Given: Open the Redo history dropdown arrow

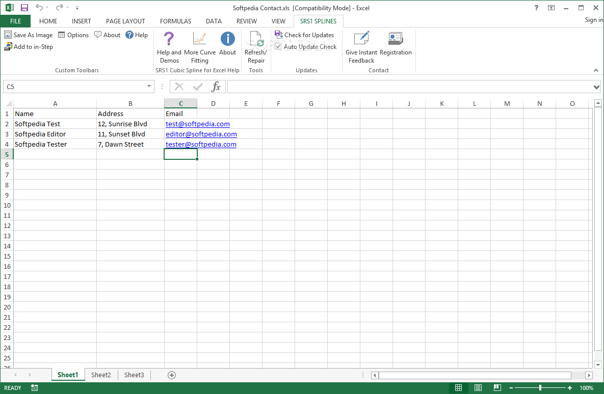Looking at the screenshot, I should point(67,7).
